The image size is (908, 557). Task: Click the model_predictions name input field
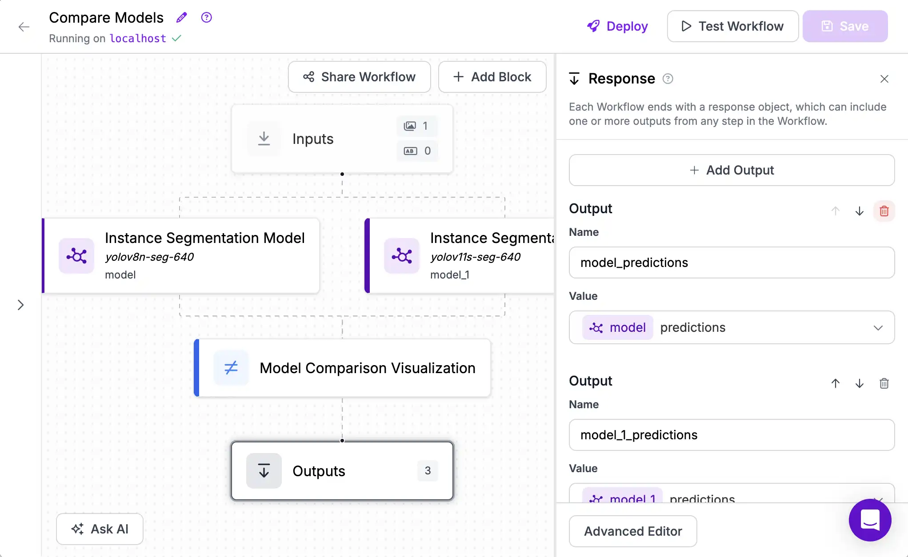tap(732, 262)
